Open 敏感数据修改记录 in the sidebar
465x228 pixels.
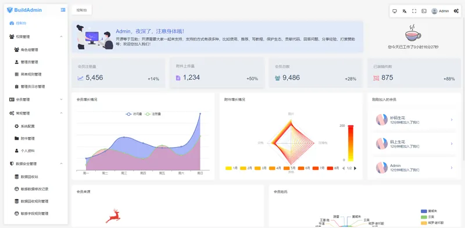[35, 189]
